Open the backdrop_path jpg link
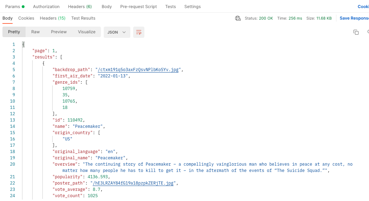 point(138,70)
